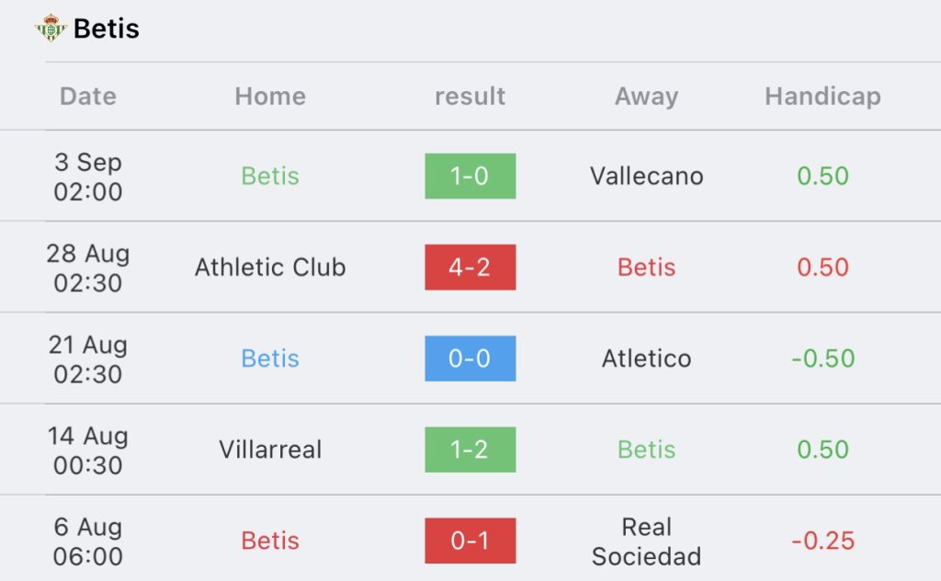Open the blue 0-0 result badge
Image resolution: width=941 pixels, height=581 pixels.
click(x=470, y=359)
